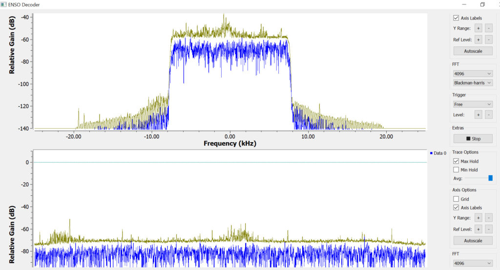
Task: Enable the Min Hold trace option
Action: (x=456, y=170)
